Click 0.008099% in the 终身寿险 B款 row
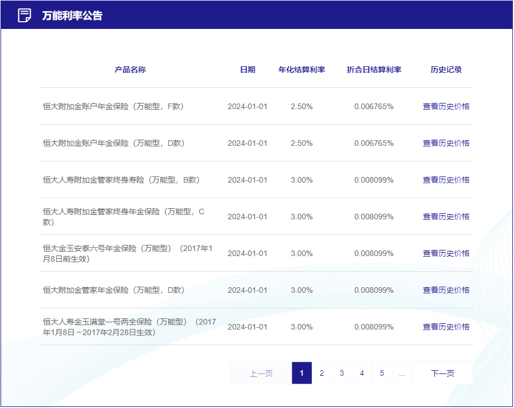 coord(374,180)
